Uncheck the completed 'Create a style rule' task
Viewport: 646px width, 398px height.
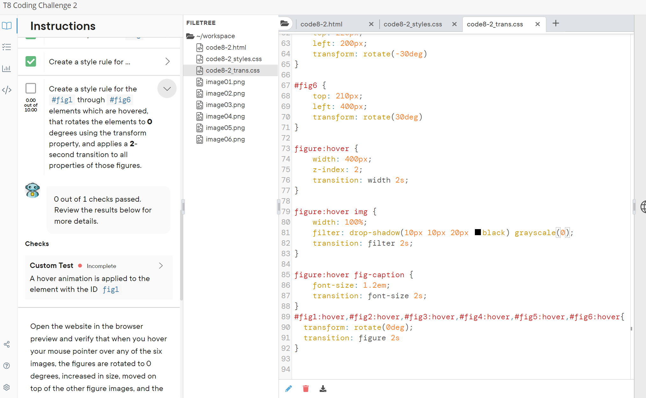coord(31,62)
